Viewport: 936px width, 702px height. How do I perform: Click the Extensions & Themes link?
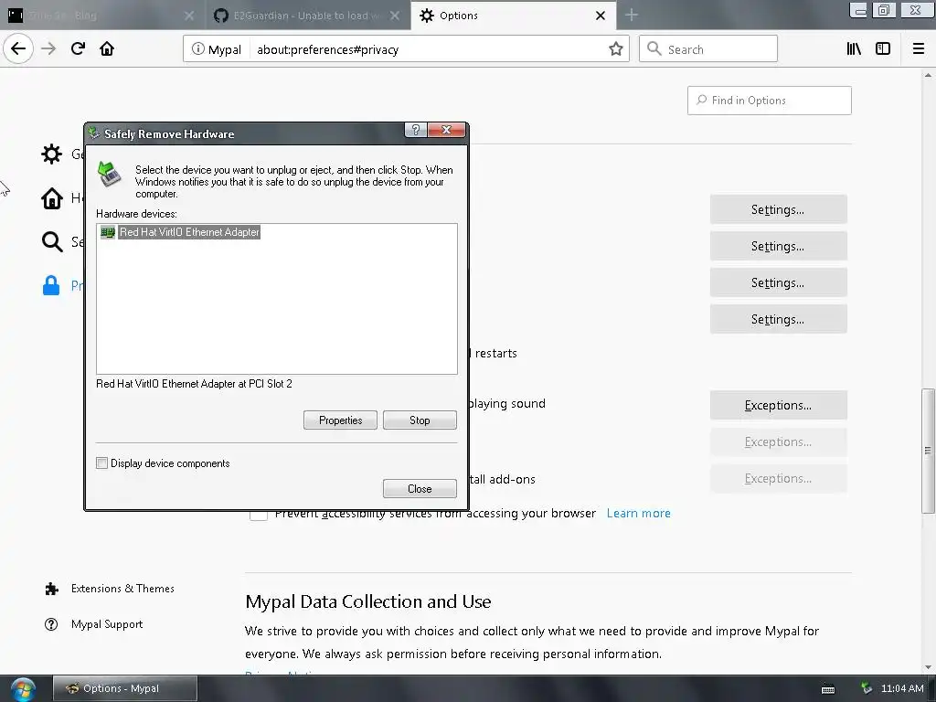122,589
